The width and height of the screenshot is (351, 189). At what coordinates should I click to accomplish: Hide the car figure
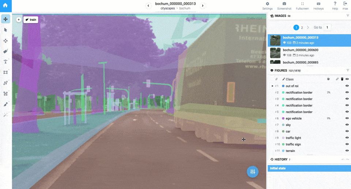coord(347,131)
